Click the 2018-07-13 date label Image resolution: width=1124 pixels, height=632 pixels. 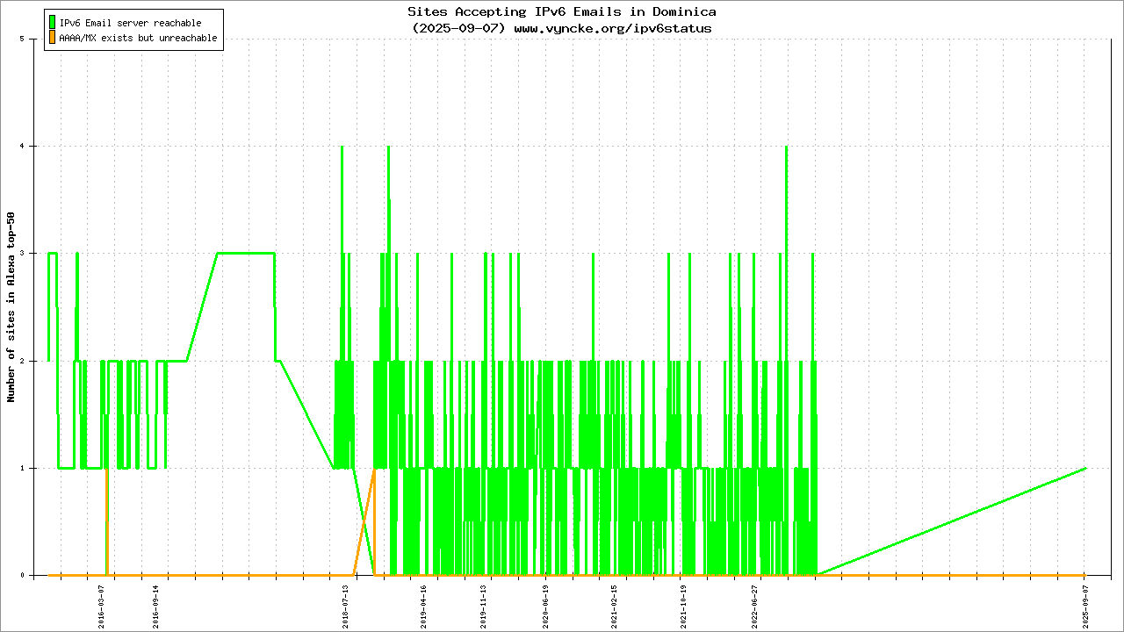point(346,607)
